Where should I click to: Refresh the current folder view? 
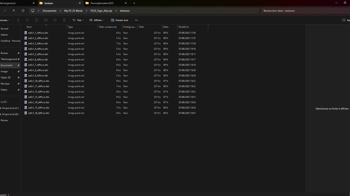point(23,11)
